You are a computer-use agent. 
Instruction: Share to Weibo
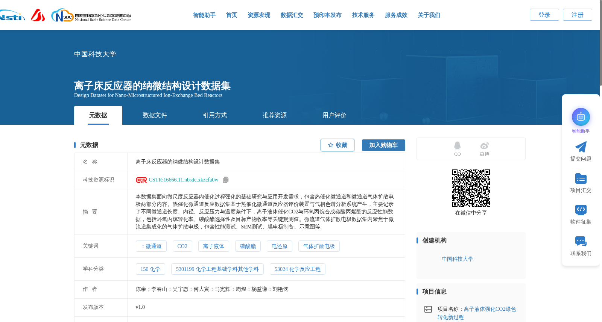click(x=484, y=149)
